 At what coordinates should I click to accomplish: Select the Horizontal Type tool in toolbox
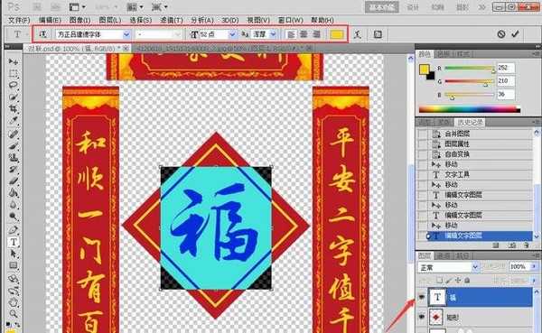[14, 242]
